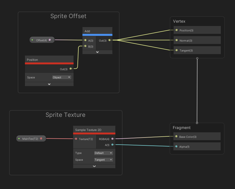Select the MainTex(T2) property pill
This screenshot has height=189, width=235.
tap(31, 138)
